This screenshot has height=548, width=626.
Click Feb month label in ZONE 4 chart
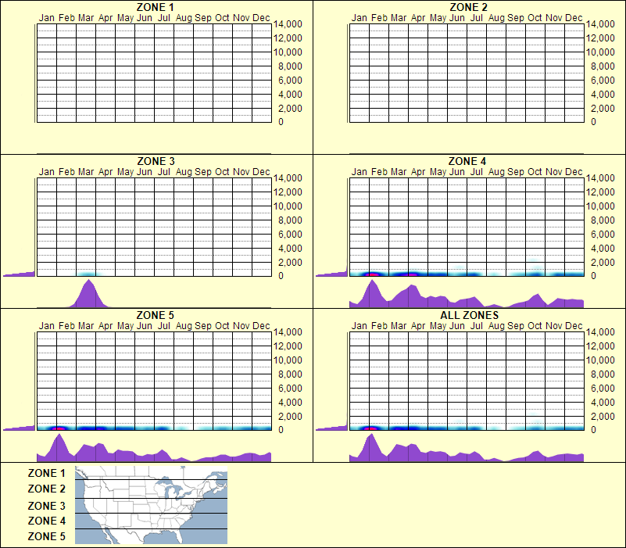pyautogui.click(x=379, y=172)
